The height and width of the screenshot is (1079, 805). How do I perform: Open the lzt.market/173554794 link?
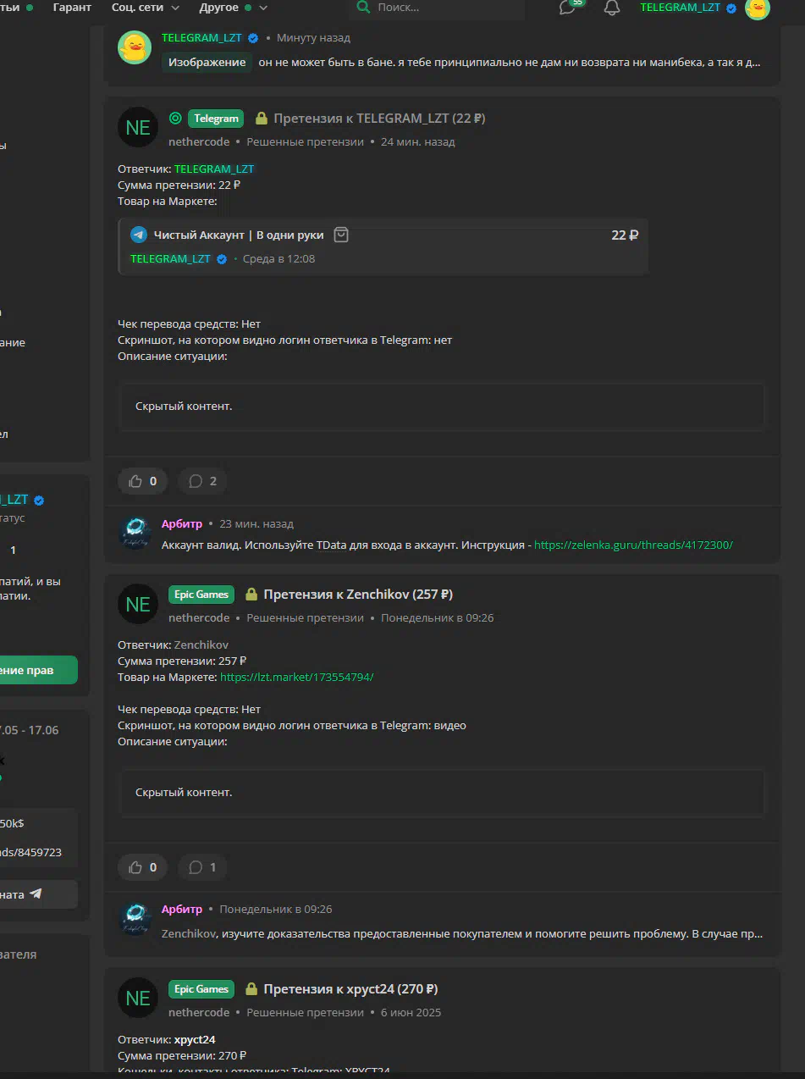tap(296, 677)
